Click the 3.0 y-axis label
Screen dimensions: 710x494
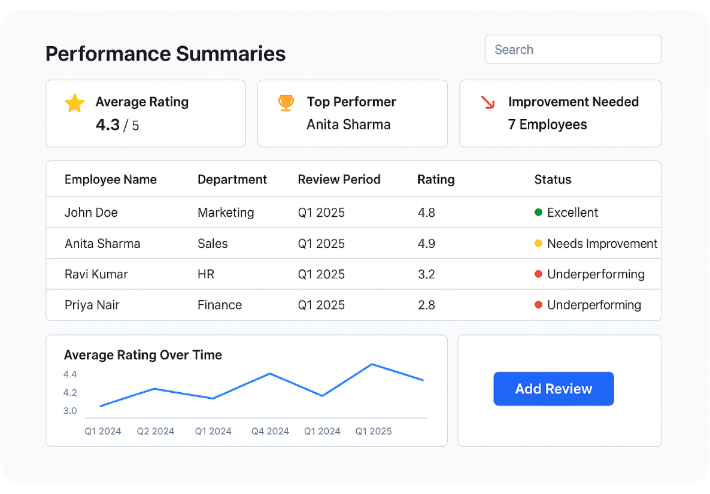click(69, 411)
